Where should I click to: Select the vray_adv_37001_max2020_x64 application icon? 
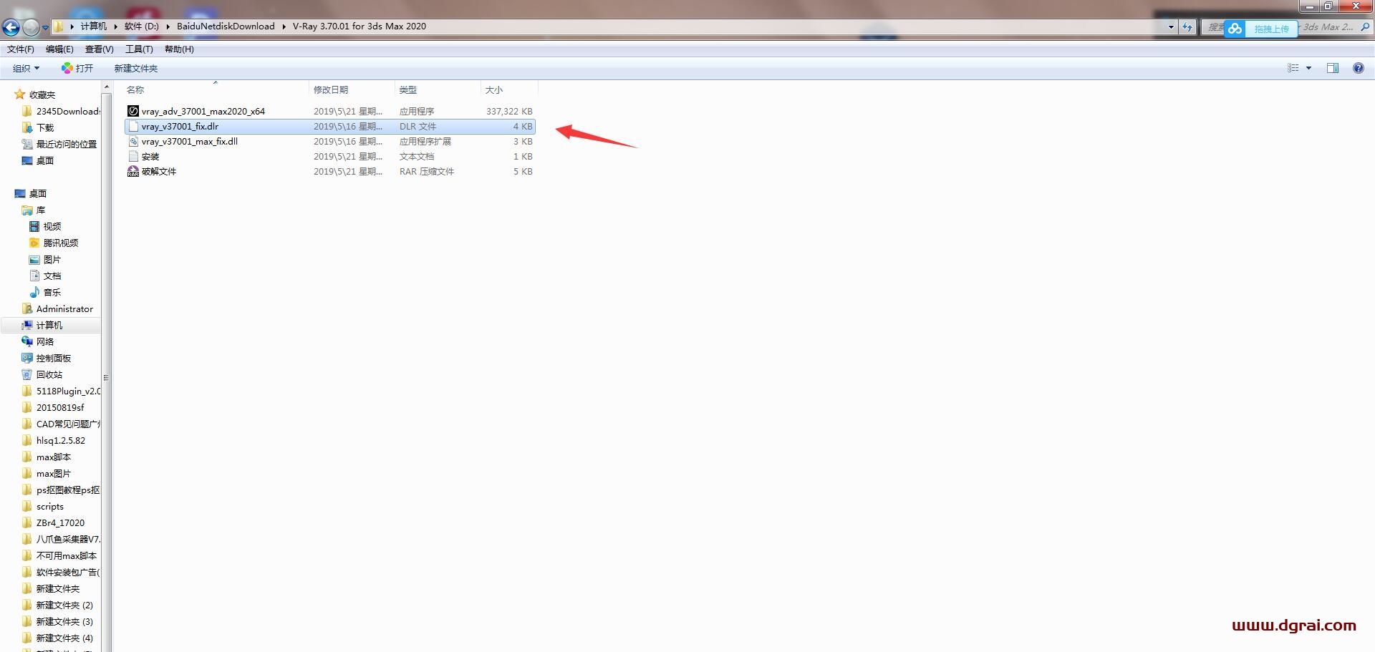coord(133,111)
